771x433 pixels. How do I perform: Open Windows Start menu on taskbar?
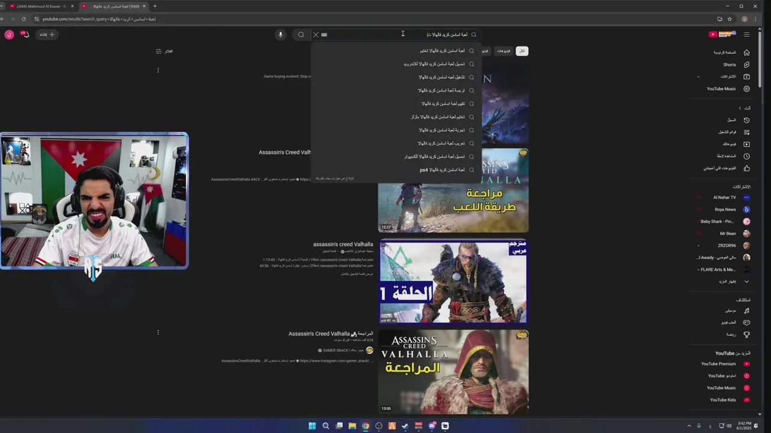pyautogui.click(x=312, y=426)
